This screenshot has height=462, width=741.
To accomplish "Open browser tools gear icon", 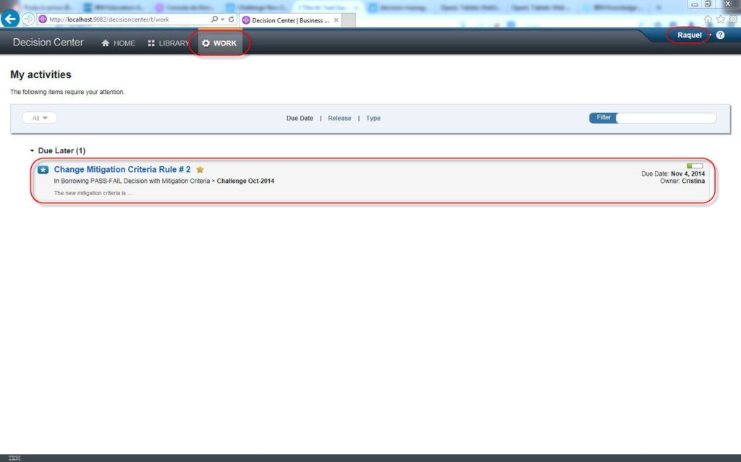I will coord(733,20).
